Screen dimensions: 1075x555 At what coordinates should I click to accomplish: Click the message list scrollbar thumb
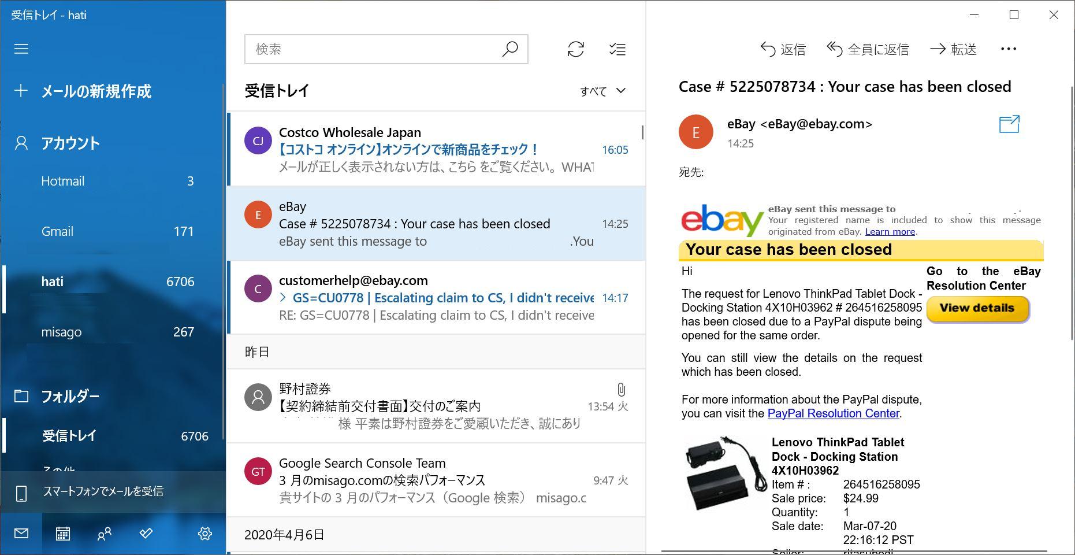(x=642, y=132)
